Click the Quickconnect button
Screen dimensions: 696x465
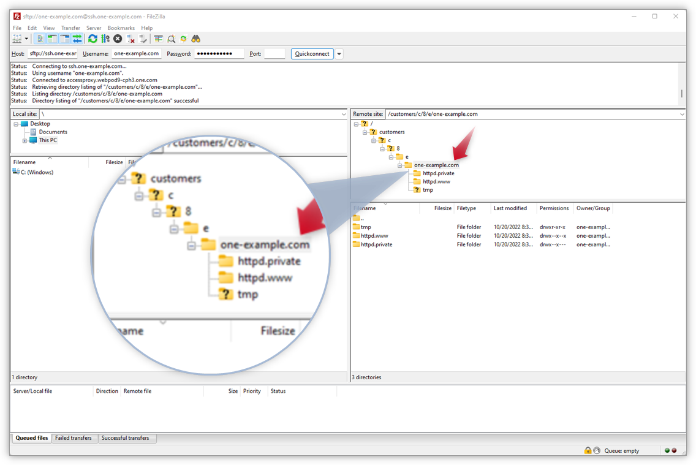coord(312,54)
